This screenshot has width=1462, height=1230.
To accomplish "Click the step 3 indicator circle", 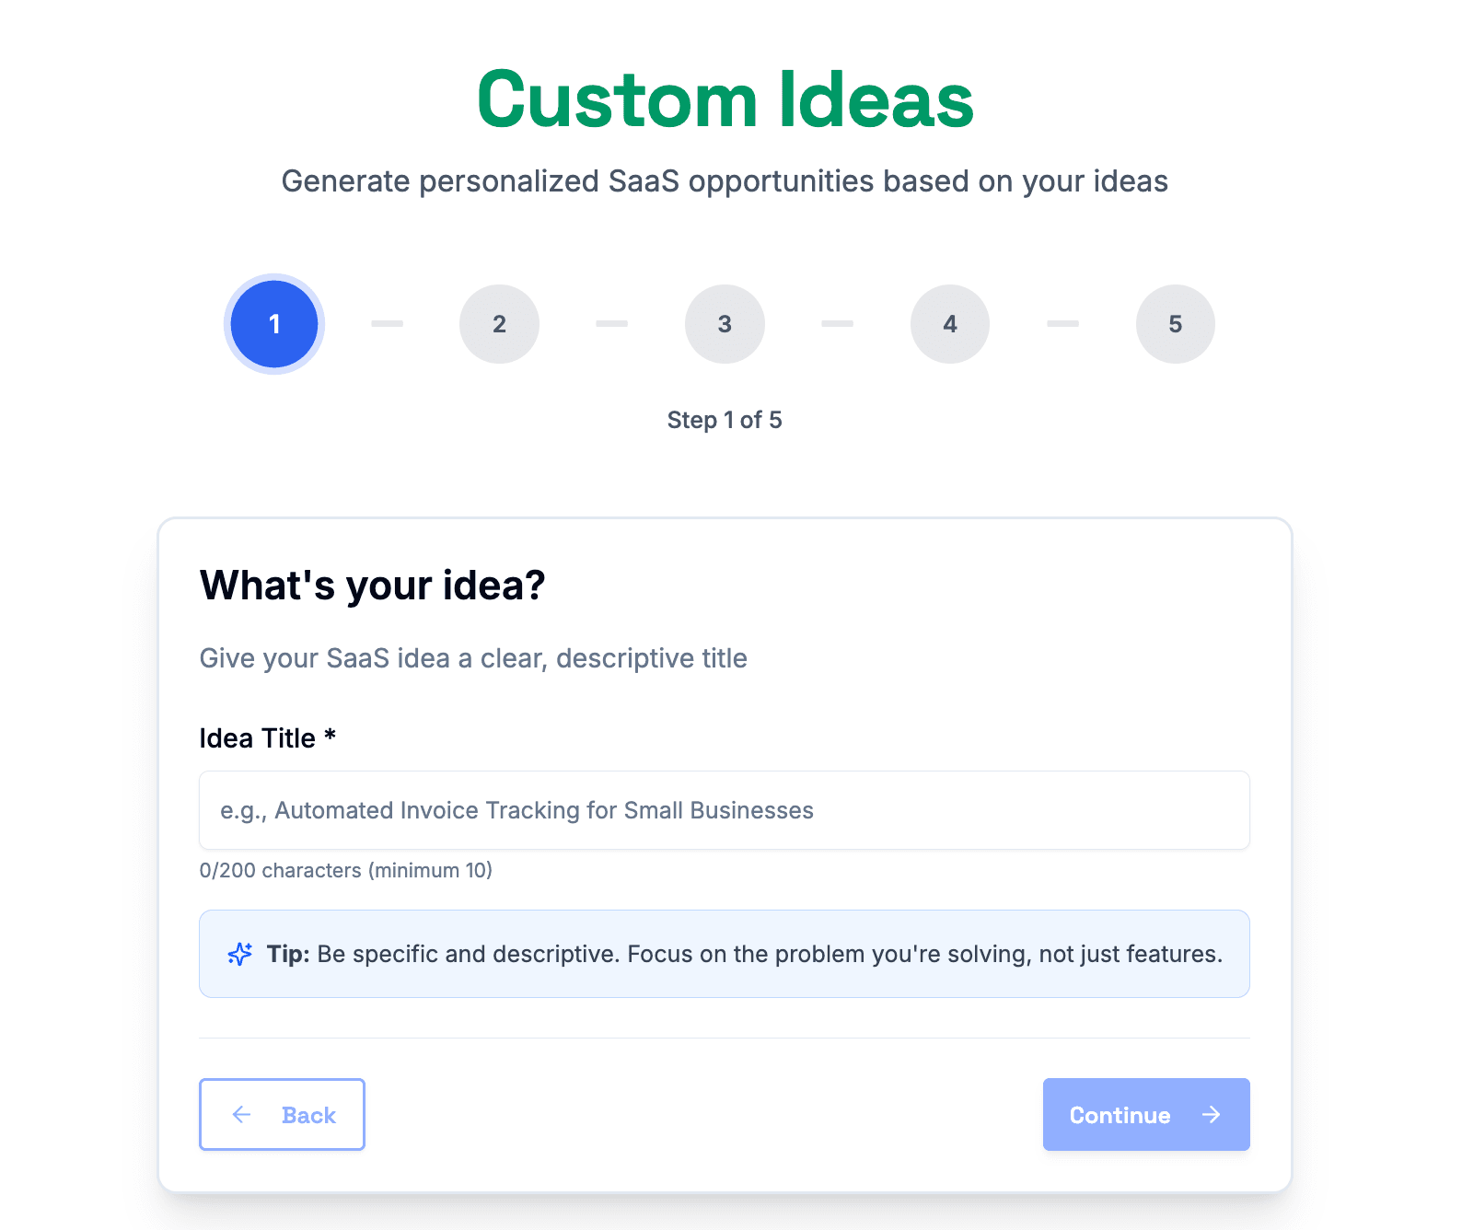I will point(725,323).
